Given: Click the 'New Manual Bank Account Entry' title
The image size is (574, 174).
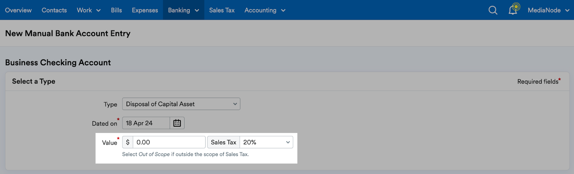Looking at the screenshot, I should 68,33.
